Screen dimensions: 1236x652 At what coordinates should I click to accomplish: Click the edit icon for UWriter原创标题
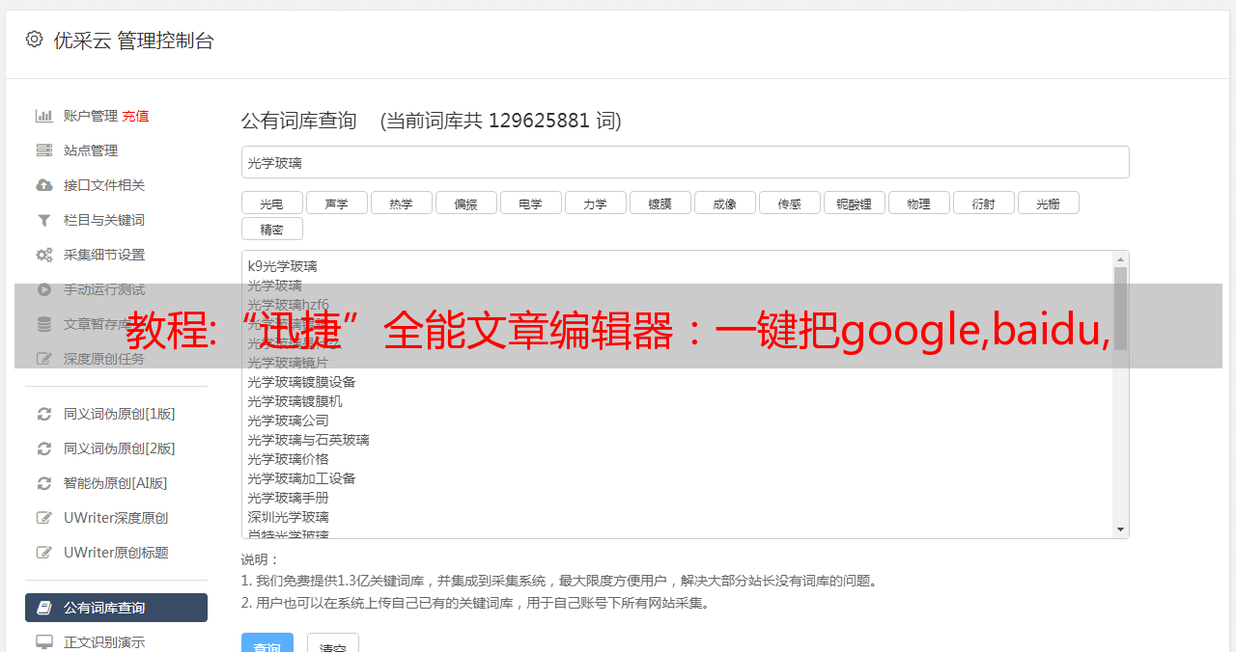pos(43,553)
